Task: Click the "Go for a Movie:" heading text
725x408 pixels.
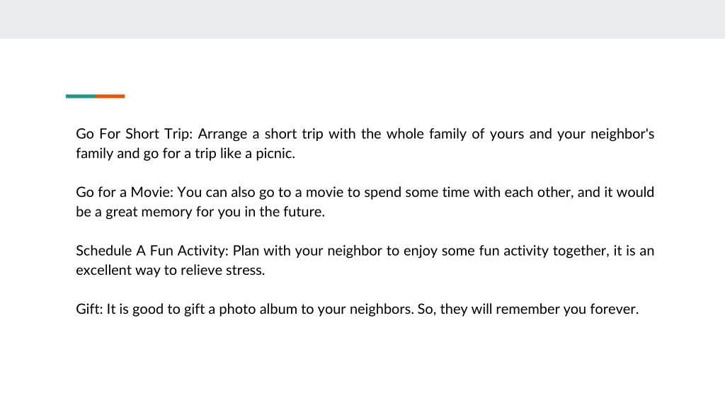Action: [x=125, y=193]
